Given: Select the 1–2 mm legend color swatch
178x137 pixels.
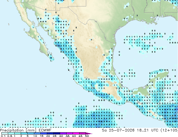Looking at the screenshot, I should click(18, 133).
